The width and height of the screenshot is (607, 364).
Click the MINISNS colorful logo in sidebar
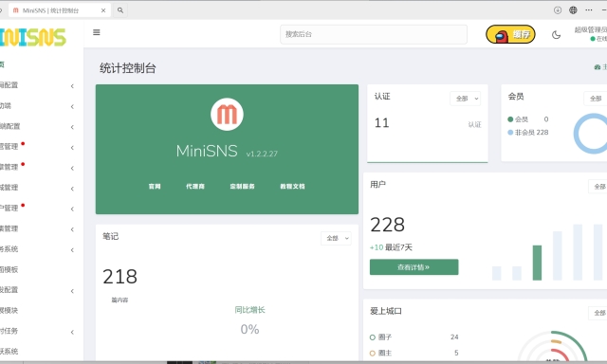[x=33, y=38]
